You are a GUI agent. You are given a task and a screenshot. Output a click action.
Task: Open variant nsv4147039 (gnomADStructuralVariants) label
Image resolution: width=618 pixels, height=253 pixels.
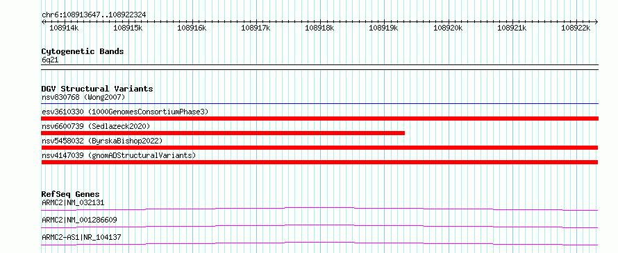(119, 155)
